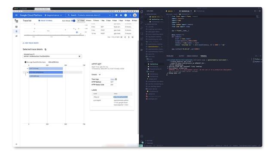Open the Debug Console panel tab
This screenshot has width=275, height=154.
pos(192,56)
